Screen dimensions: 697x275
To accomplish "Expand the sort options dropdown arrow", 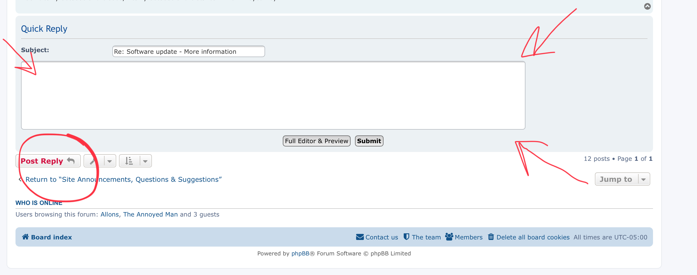I will click(145, 161).
